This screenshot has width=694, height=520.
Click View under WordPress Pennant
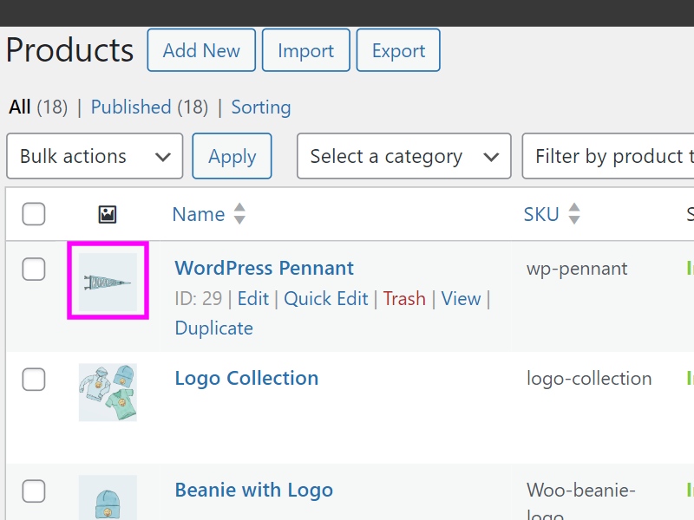tap(461, 298)
